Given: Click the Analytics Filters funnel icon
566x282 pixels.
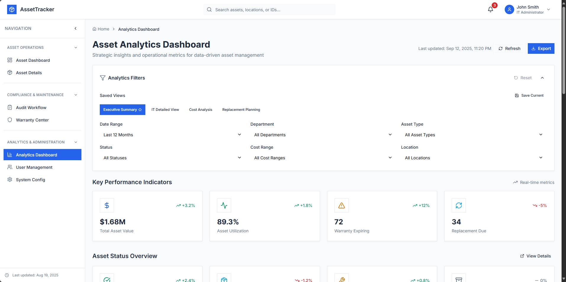Looking at the screenshot, I should pyautogui.click(x=103, y=78).
